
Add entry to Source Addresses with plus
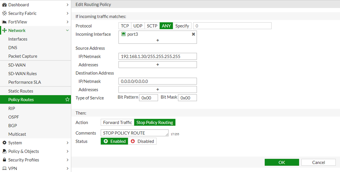tap(158, 65)
